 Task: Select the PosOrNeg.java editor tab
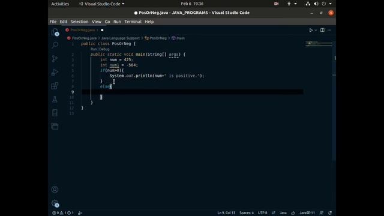85,30
